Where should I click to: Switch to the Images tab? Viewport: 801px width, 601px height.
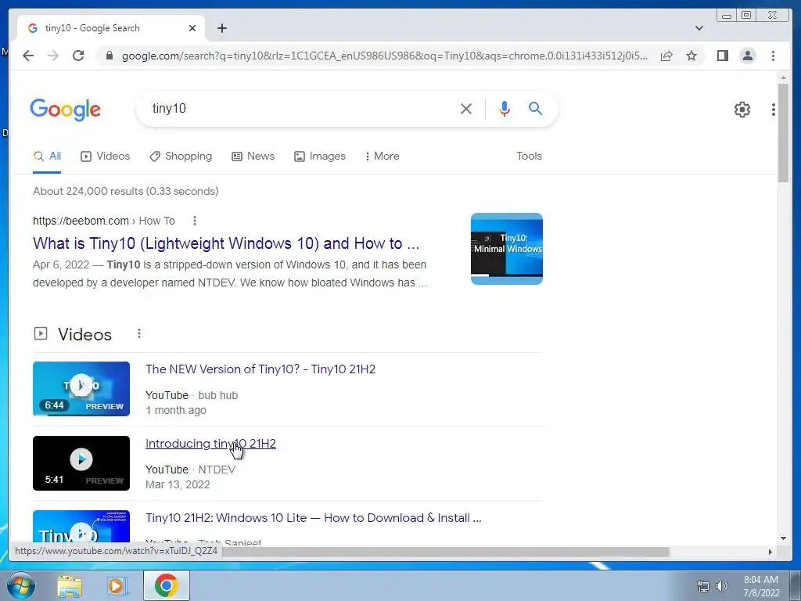[x=320, y=157]
